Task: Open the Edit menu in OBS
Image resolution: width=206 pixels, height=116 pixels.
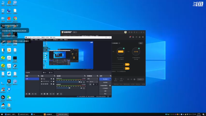Action: point(32,40)
